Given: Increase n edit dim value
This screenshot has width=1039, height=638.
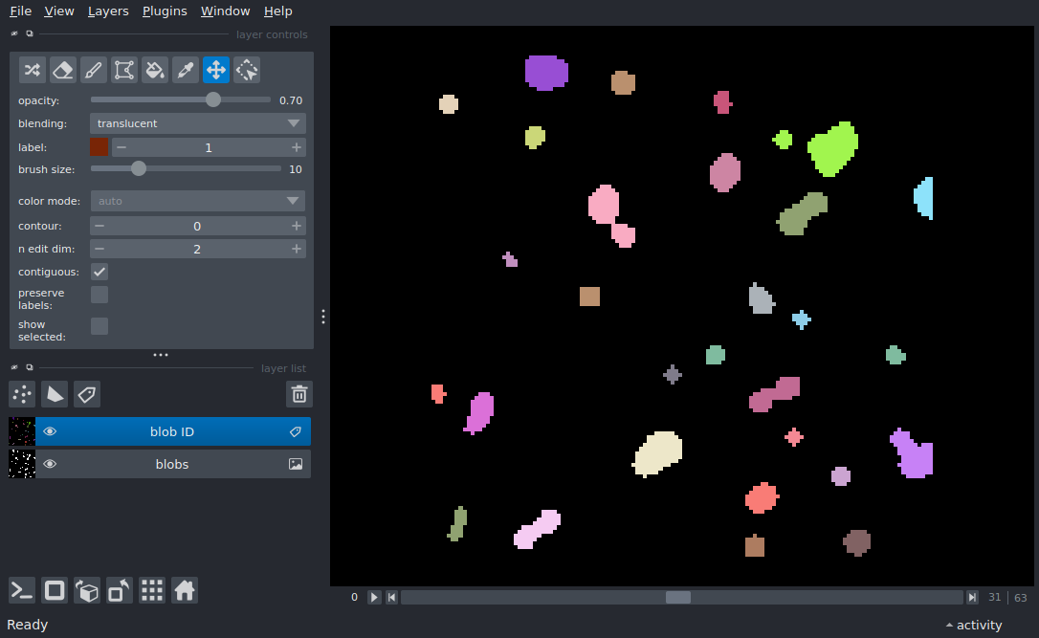Looking at the screenshot, I should pyautogui.click(x=297, y=249).
